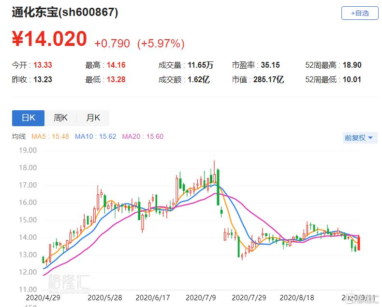Click the current price ¥14.020
The image size is (382, 307).
point(49,39)
